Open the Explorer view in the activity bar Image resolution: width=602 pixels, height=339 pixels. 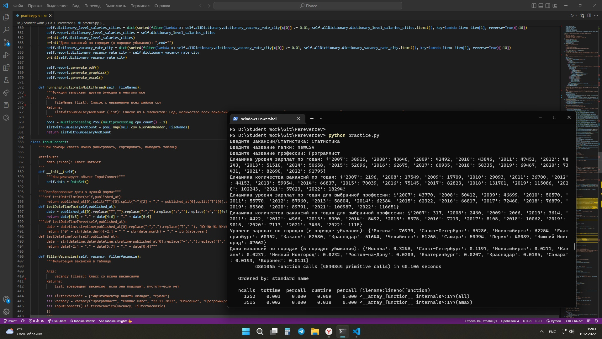pos(6,17)
